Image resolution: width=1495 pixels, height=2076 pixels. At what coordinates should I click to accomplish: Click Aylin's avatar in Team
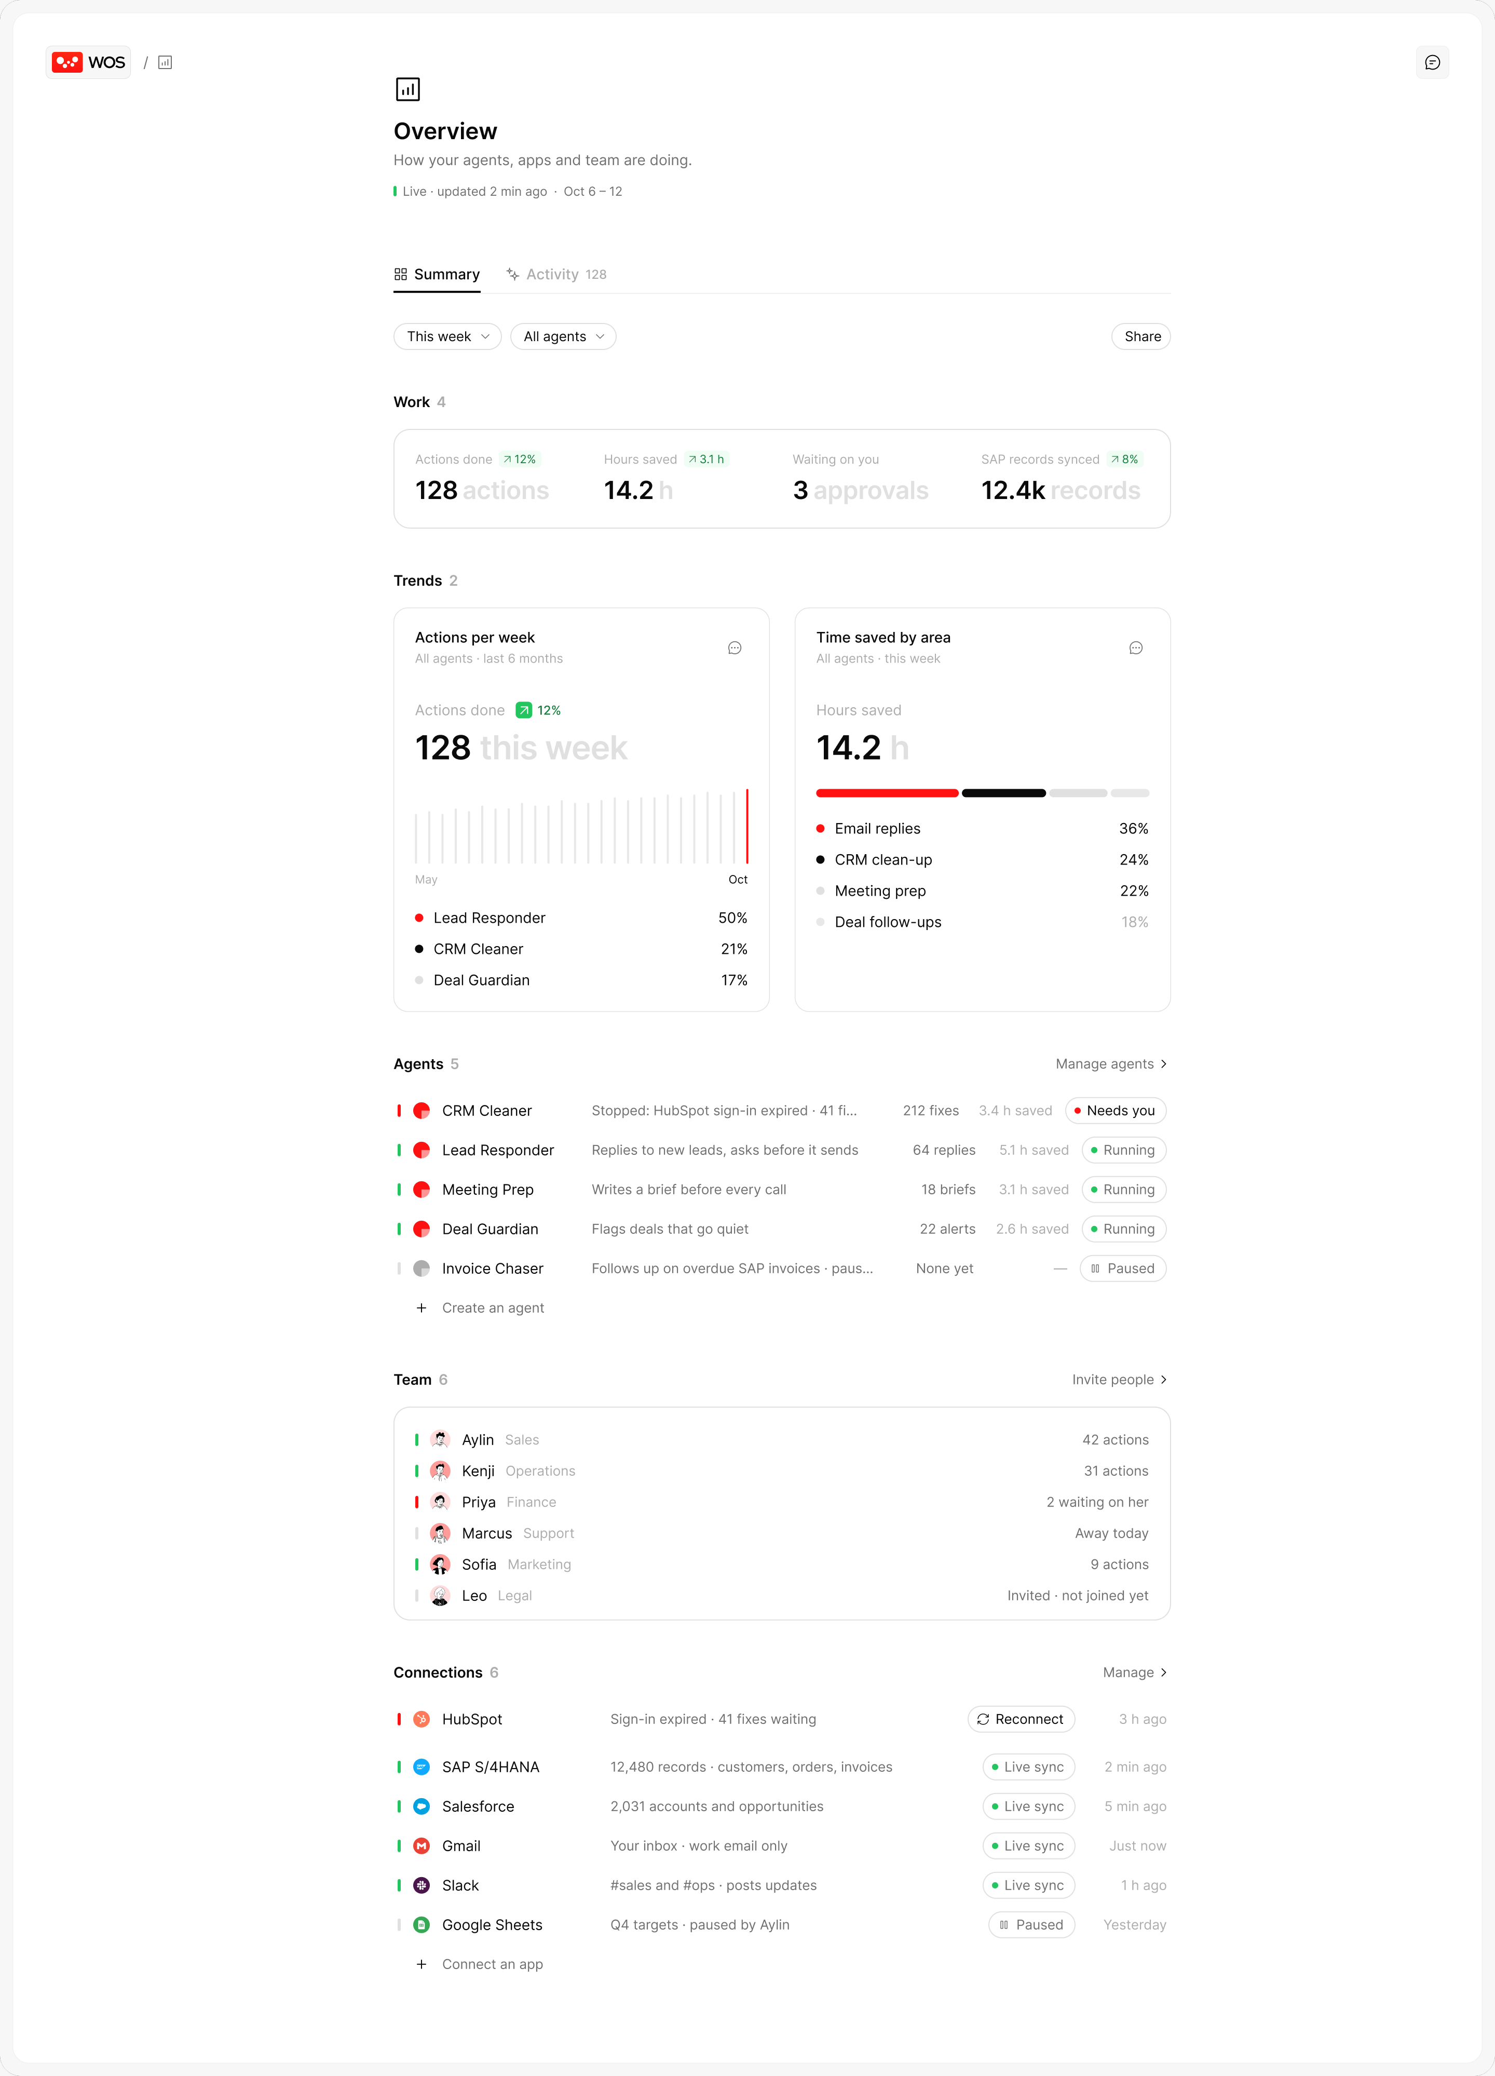tap(440, 1439)
